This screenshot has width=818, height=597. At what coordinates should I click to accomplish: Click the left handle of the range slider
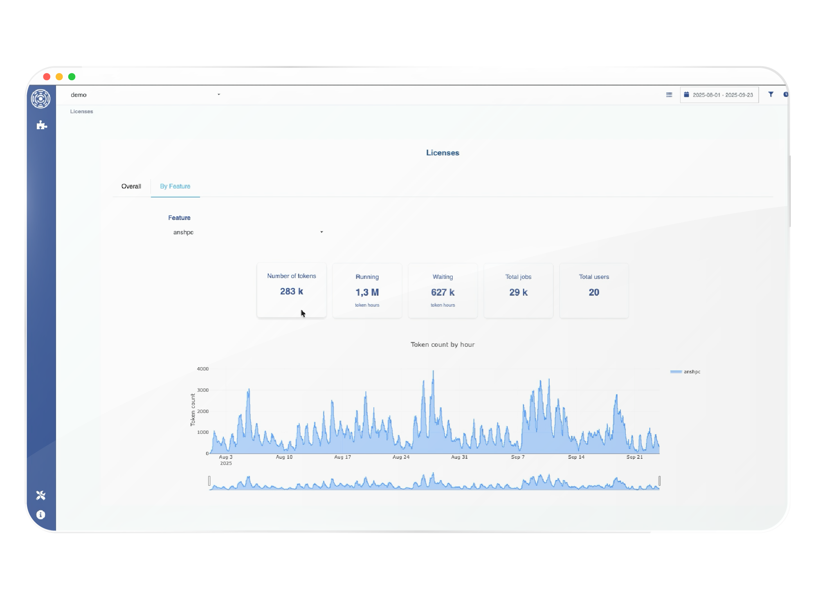pyautogui.click(x=209, y=481)
